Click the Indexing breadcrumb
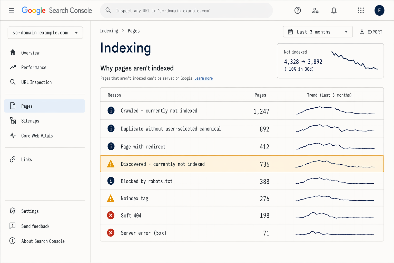The image size is (394, 263). point(109,31)
